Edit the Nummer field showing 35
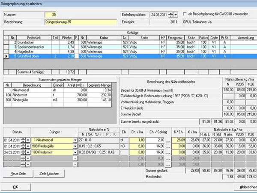 [x=51, y=15]
